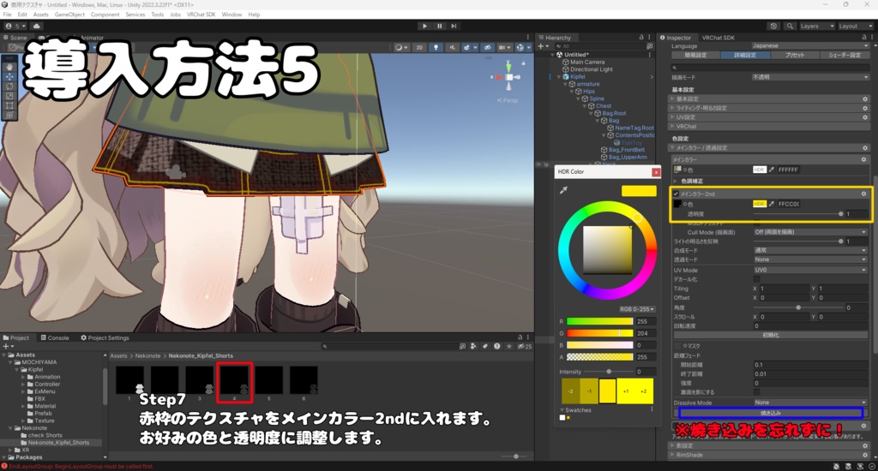Open the Cull Mode dropdown

click(x=810, y=232)
